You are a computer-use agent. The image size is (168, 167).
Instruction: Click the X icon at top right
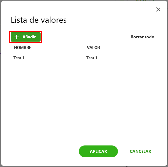tap(158, 9)
